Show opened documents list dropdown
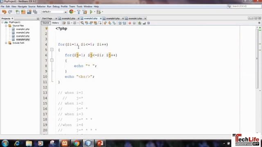The height and width of the screenshot is (147, 262). tap(256, 18)
